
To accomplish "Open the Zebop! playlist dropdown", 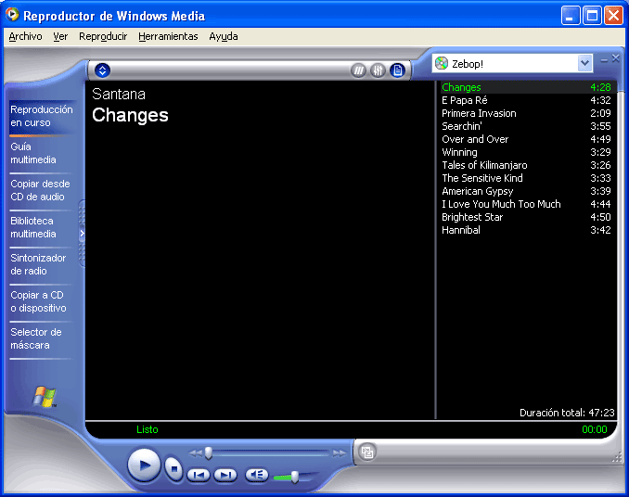I will click(x=584, y=63).
